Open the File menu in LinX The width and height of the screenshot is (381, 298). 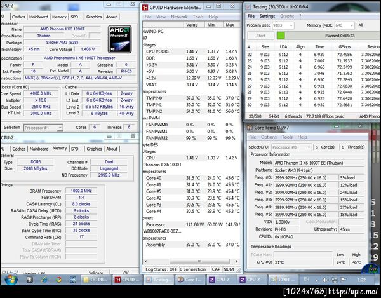(x=251, y=16)
